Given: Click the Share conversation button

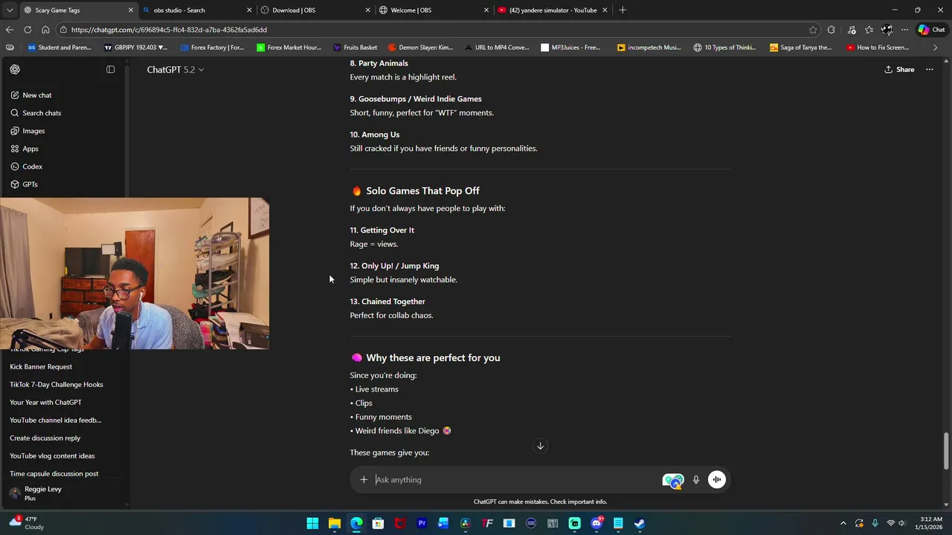Looking at the screenshot, I should click(x=899, y=69).
